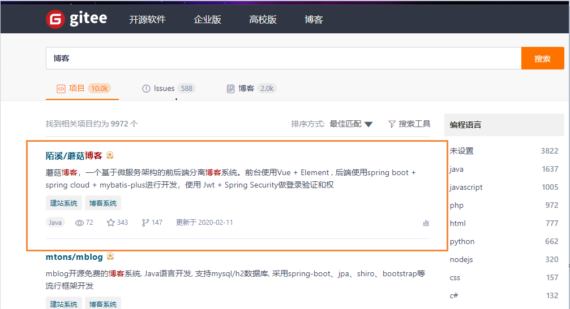Open the 高校版 nav item
Image resolution: width=570 pixels, height=309 pixels.
point(263,20)
